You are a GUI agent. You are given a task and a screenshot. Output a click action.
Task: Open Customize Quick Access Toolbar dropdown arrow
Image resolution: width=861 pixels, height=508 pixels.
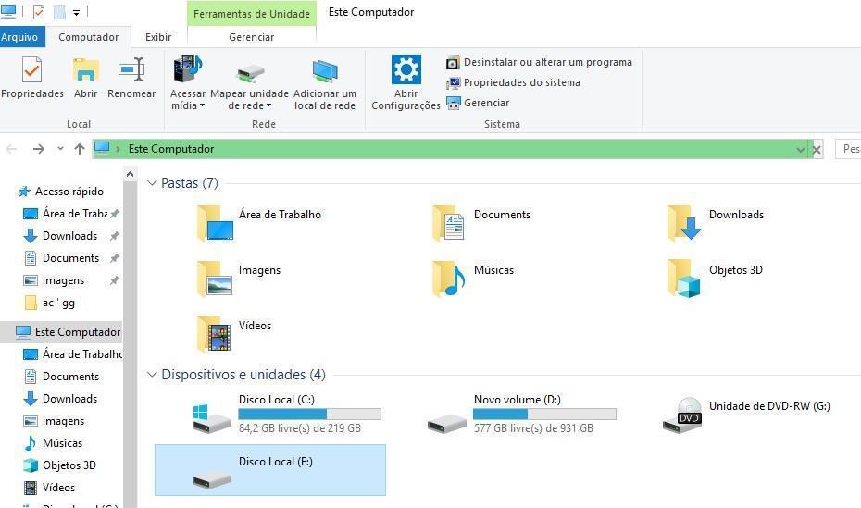(x=76, y=12)
